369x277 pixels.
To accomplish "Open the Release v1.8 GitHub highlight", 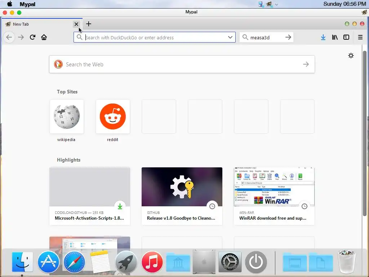I will 182,196.
